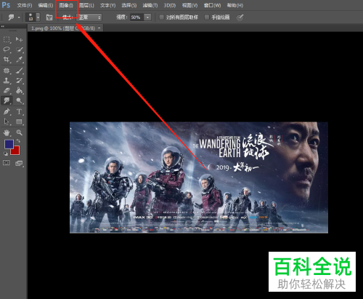This screenshot has width=363, height=299.
Task: Open the 窗口(W) menu
Action: pyautogui.click(x=212, y=5)
